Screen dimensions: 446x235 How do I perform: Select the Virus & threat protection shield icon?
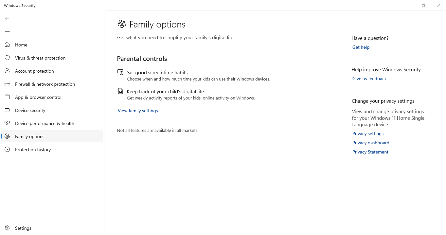click(7, 58)
